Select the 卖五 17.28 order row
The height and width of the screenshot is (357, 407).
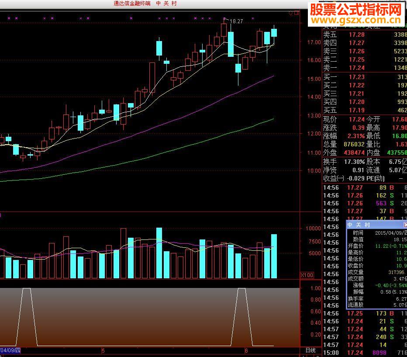(365, 35)
